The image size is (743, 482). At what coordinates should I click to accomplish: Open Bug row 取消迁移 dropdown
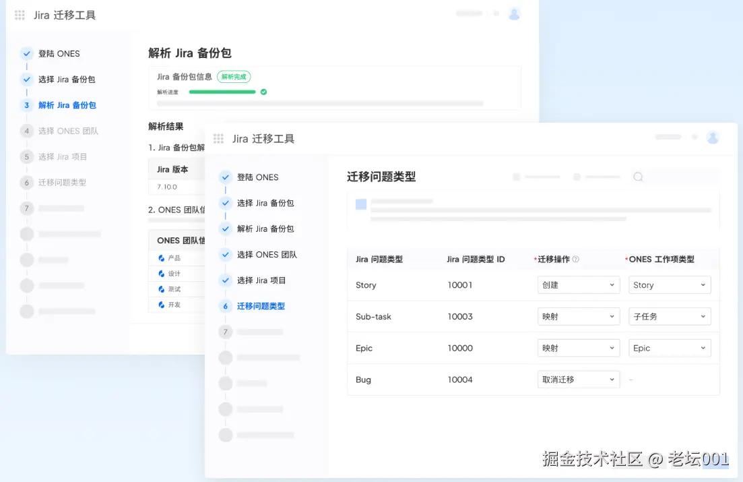click(x=579, y=380)
